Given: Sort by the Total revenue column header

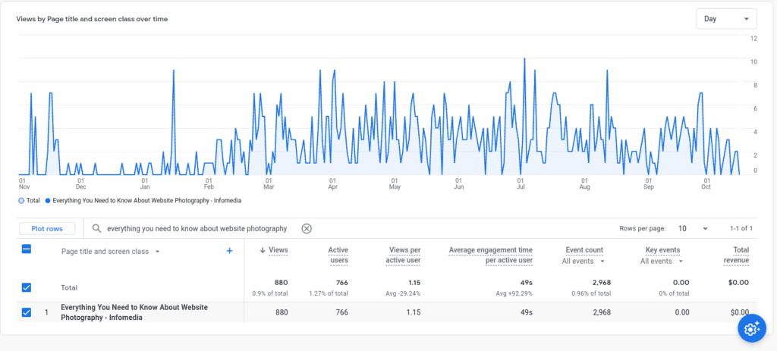Looking at the screenshot, I should (735, 255).
